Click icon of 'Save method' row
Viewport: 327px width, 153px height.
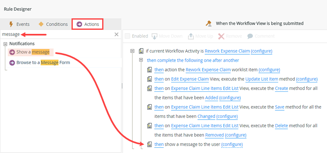point(149,107)
